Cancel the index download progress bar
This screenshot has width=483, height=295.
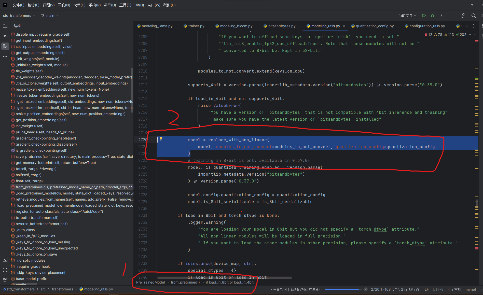(x=365, y=289)
